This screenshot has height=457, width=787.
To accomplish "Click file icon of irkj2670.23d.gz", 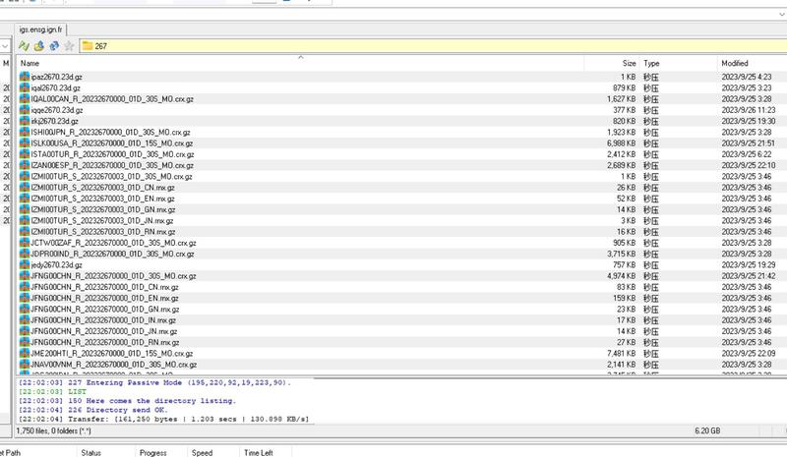I will [25, 122].
